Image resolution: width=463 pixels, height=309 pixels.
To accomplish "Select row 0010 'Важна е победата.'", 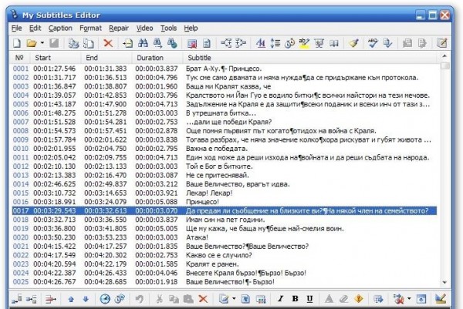I will pyautogui.click(x=224, y=149).
